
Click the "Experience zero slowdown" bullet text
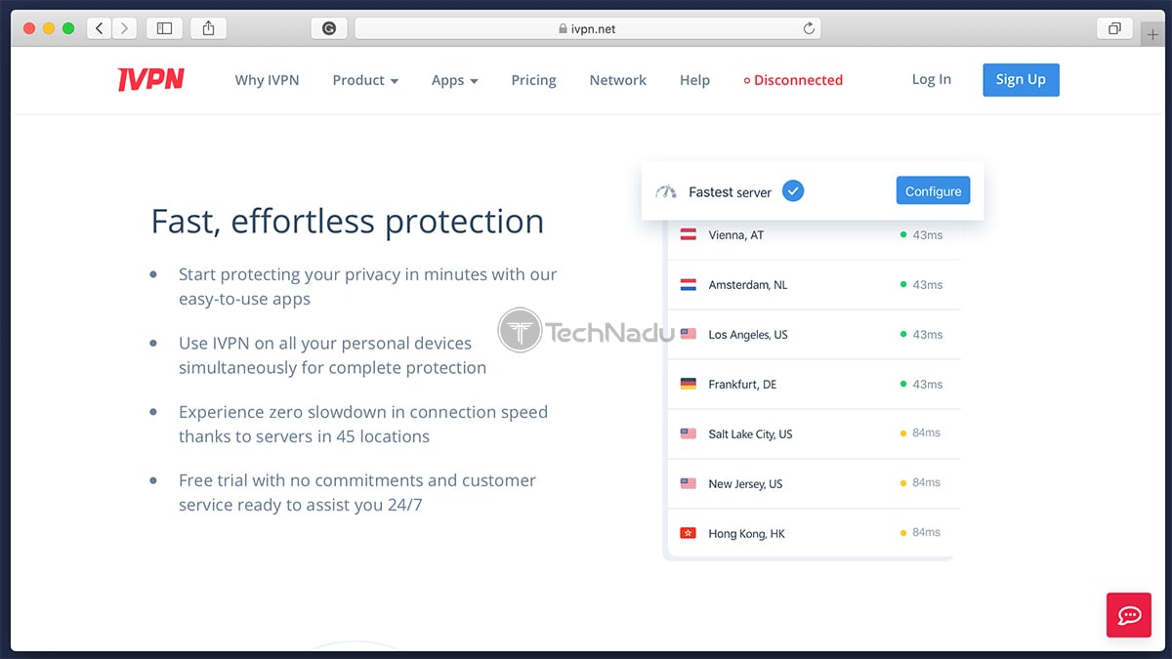(363, 424)
